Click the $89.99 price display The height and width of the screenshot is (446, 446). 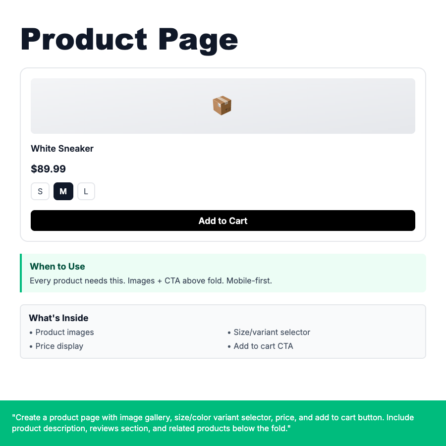48,168
